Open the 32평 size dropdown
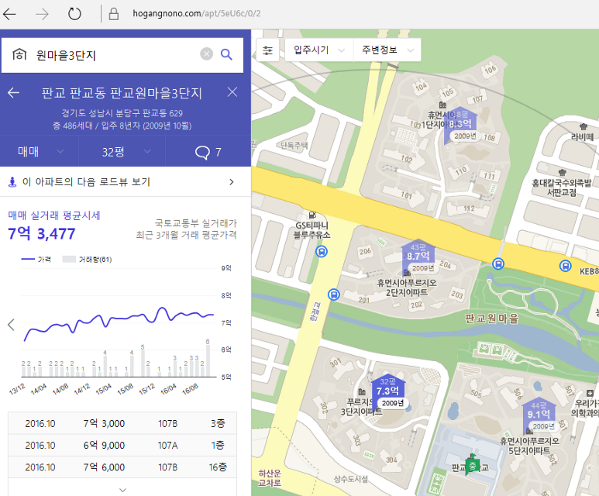 [122, 152]
